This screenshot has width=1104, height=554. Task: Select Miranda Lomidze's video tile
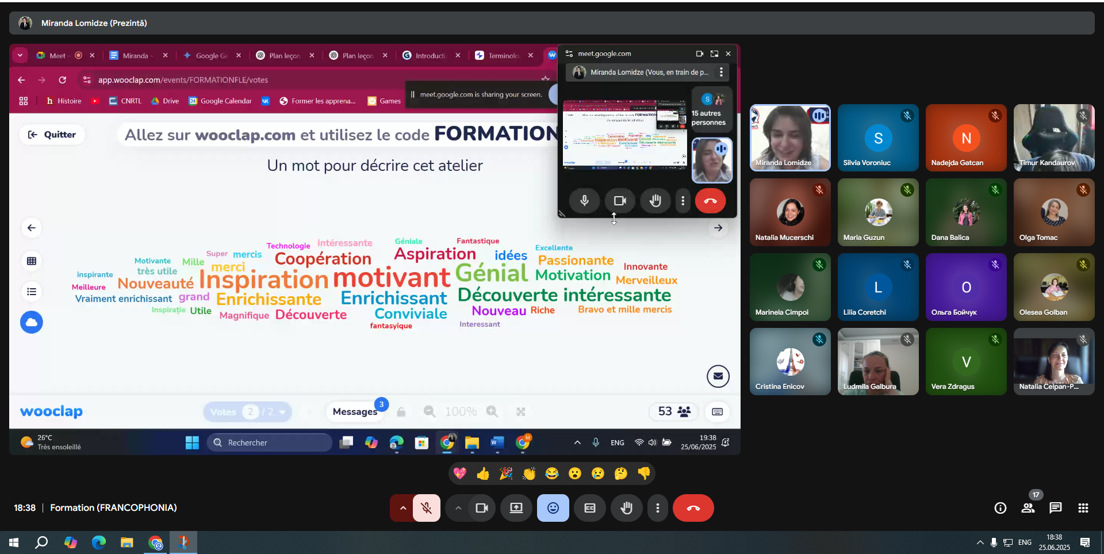[x=789, y=137]
